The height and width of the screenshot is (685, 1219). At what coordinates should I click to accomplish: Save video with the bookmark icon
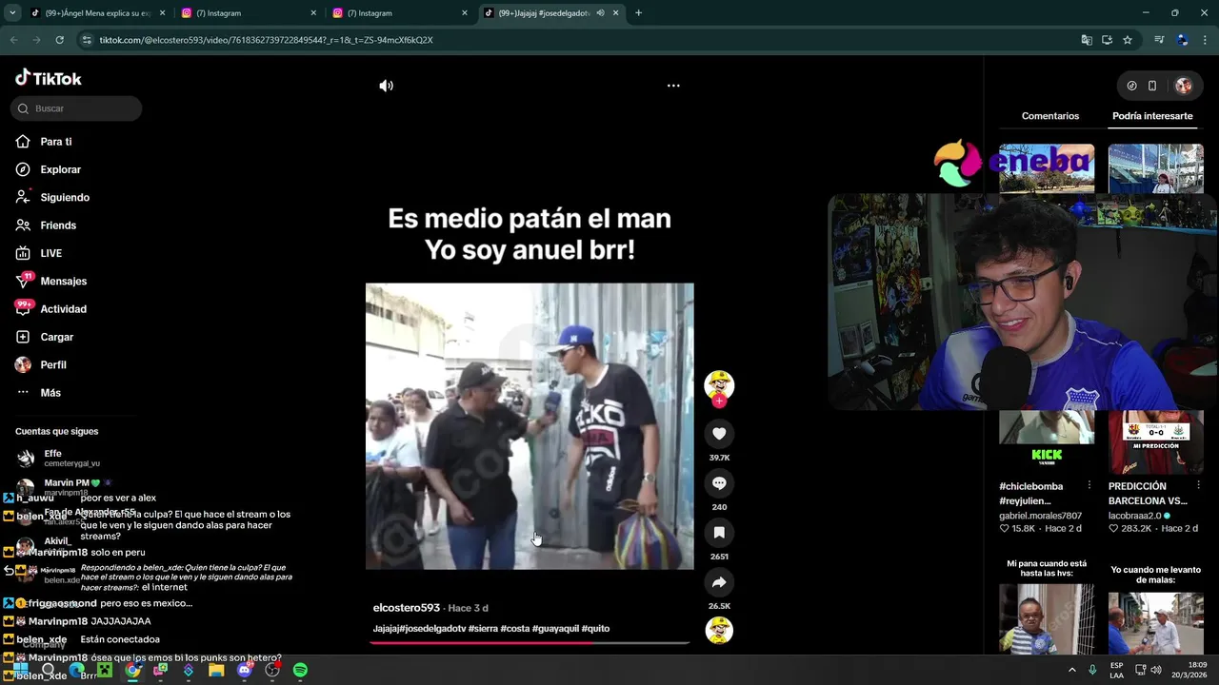coord(719,533)
